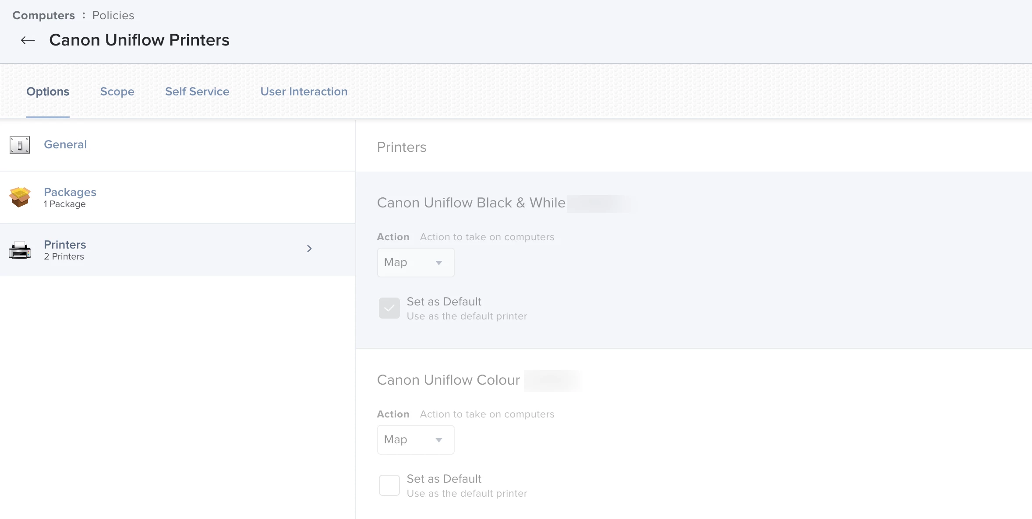This screenshot has height=519, width=1032.
Task: Go to Policies breadcrumb link
Action: [x=113, y=15]
